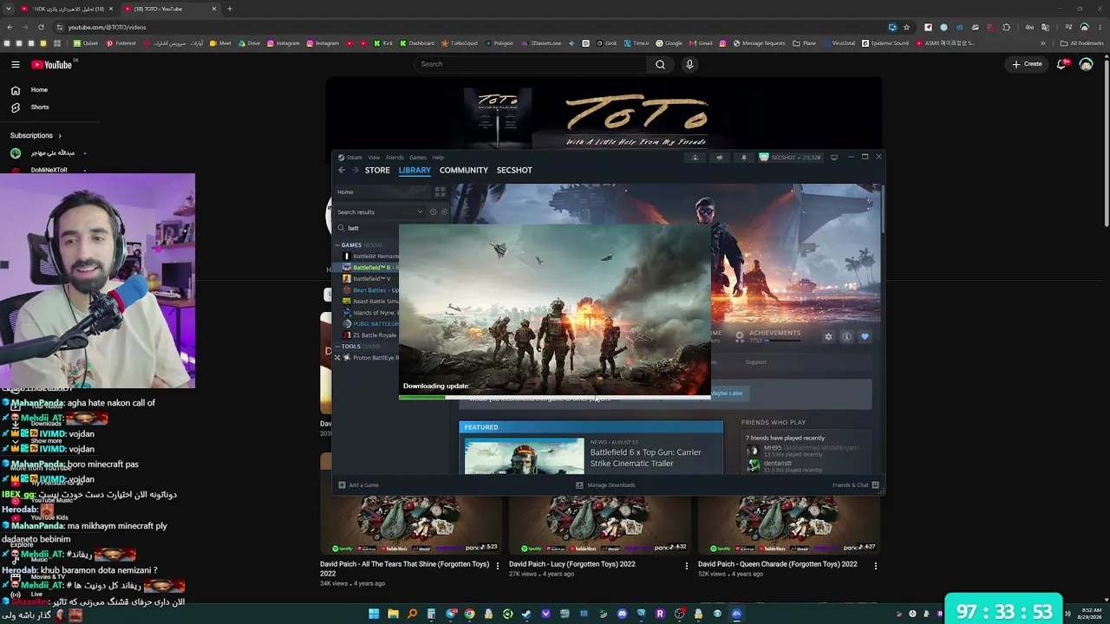Click the Downloading update progress bar
The width and height of the screenshot is (1110, 624).
point(555,398)
